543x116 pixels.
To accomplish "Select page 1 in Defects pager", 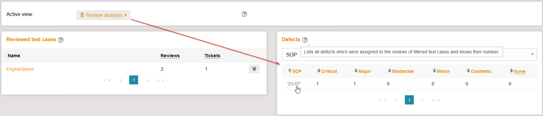I will [409, 100].
